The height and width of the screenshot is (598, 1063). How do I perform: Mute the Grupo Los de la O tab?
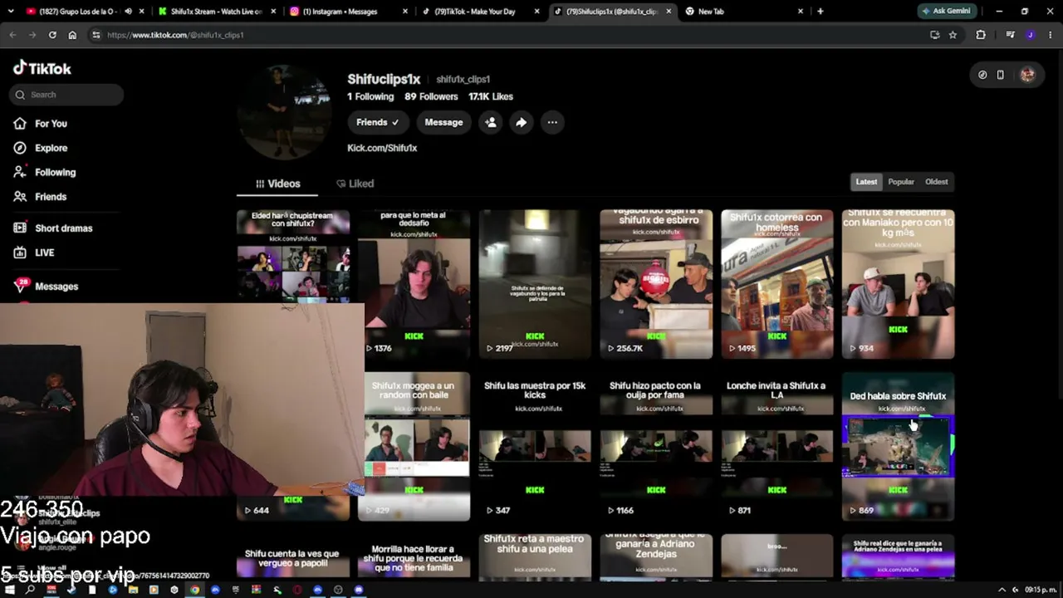128,12
